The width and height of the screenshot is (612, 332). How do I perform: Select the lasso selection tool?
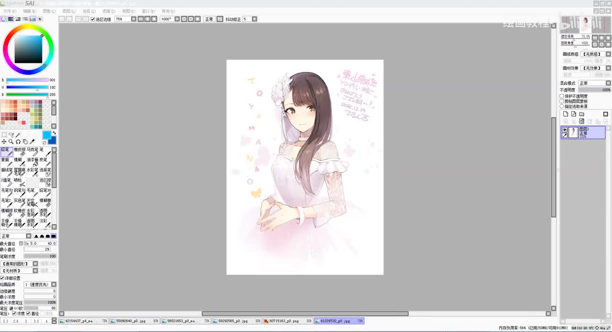(x=11, y=135)
